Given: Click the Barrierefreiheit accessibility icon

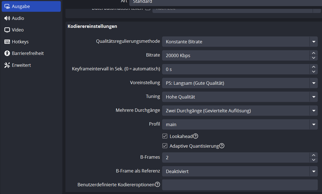Looking at the screenshot, I should click(x=7, y=53).
